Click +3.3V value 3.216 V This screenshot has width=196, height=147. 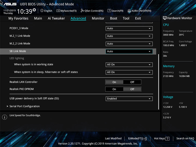167,118
